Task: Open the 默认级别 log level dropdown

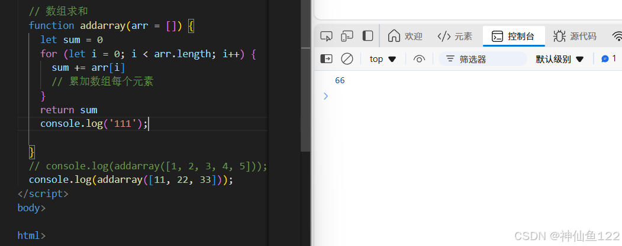Action: click(x=560, y=60)
